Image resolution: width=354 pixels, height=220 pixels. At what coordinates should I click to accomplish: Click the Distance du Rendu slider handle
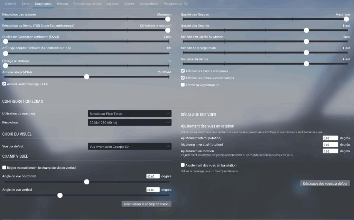[306, 64]
